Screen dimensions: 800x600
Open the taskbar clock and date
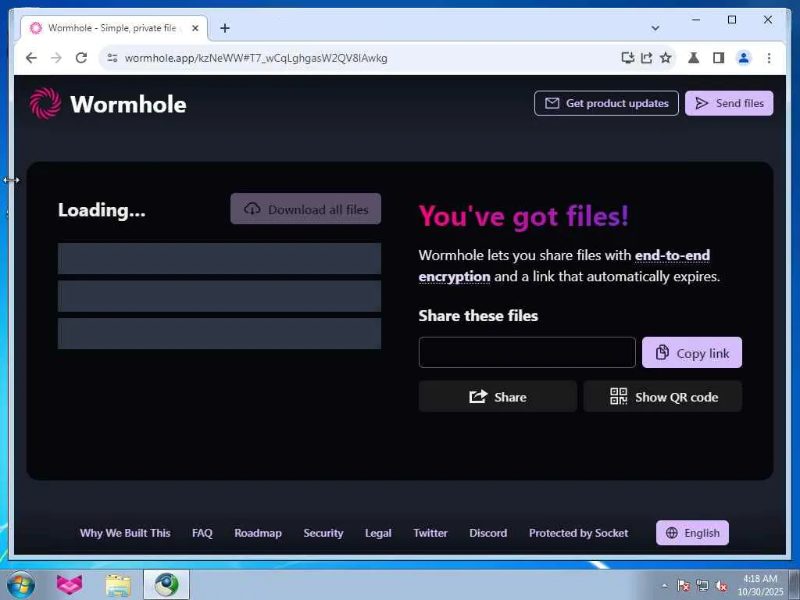[x=760, y=585]
